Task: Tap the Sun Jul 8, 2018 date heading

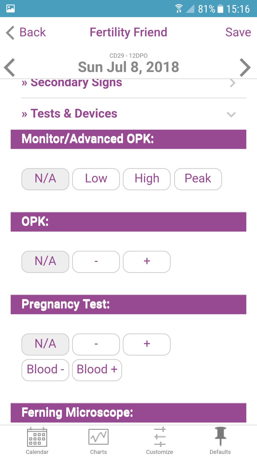Action: pyautogui.click(x=128, y=67)
